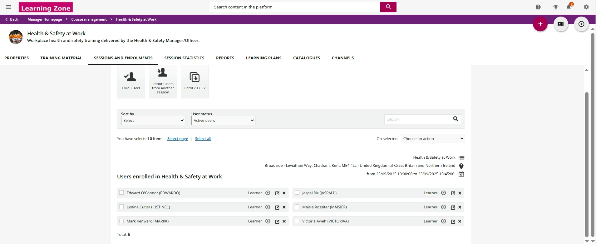Open the Choose an action dropdown

click(433, 139)
